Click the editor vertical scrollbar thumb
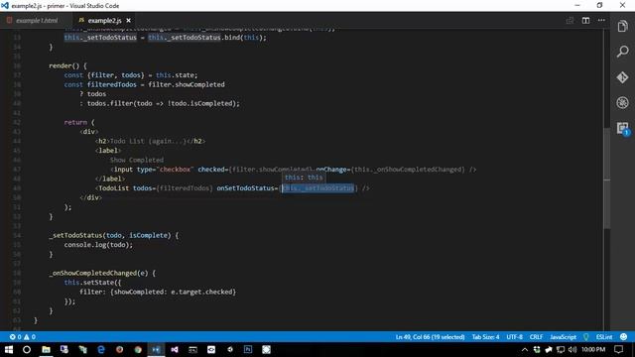This screenshot has height=357, width=635. pos(606,178)
